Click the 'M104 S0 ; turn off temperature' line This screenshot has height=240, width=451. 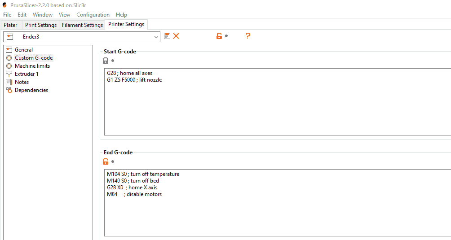pos(143,174)
